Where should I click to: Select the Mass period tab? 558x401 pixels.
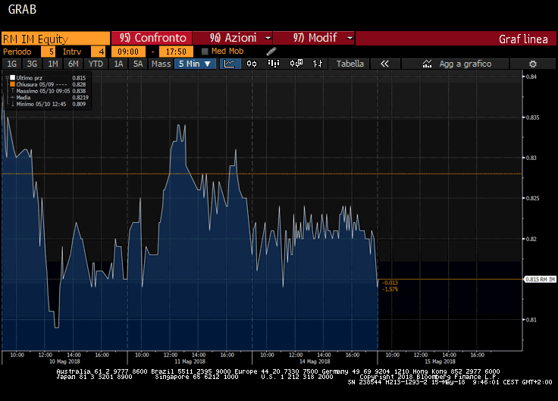coord(161,64)
